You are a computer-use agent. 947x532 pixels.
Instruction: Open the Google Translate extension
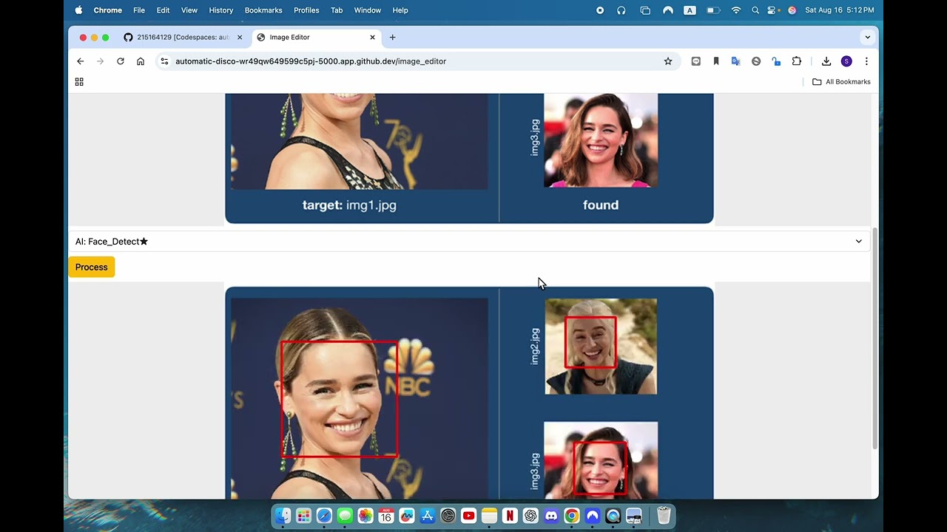tap(736, 61)
